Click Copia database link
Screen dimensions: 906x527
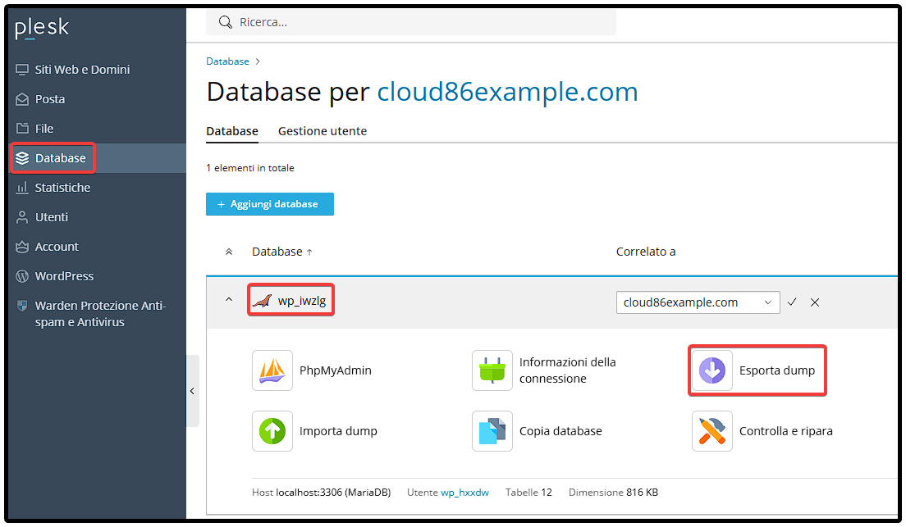coord(561,431)
